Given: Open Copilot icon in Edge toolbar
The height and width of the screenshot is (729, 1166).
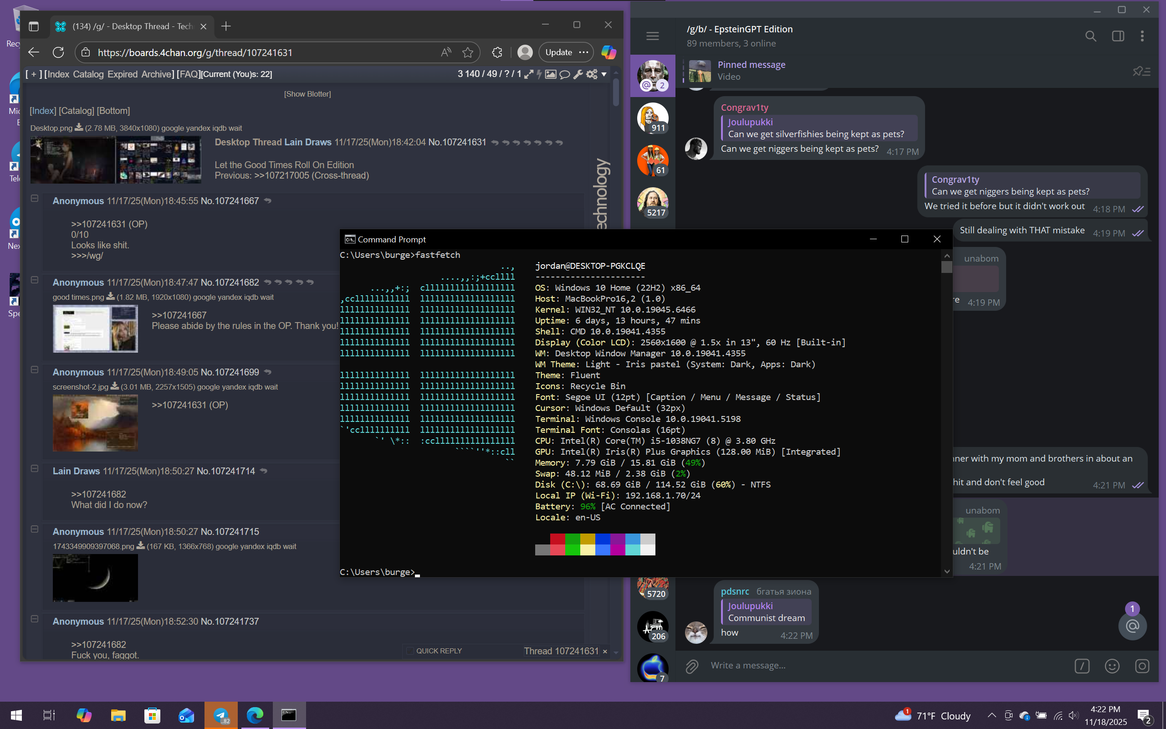Looking at the screenshot, I should (608, 52).
